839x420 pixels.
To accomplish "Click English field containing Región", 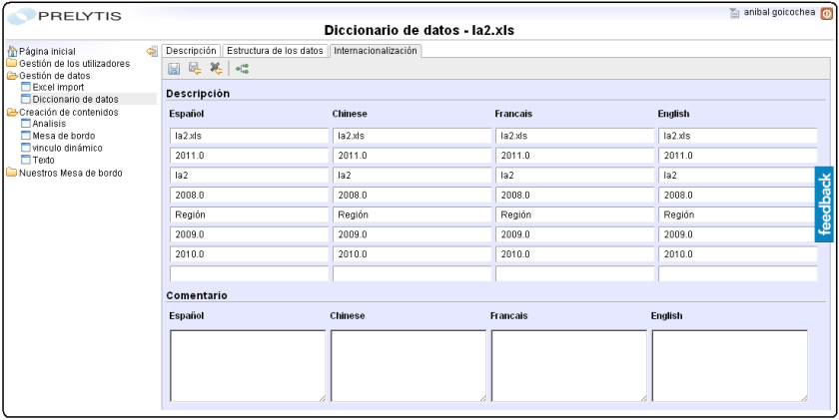I will point(738,214).
